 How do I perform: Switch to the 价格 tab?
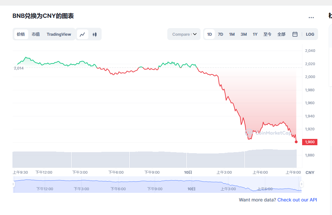tap(21, 34)
